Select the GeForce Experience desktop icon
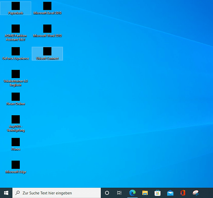 coord(16,53)
